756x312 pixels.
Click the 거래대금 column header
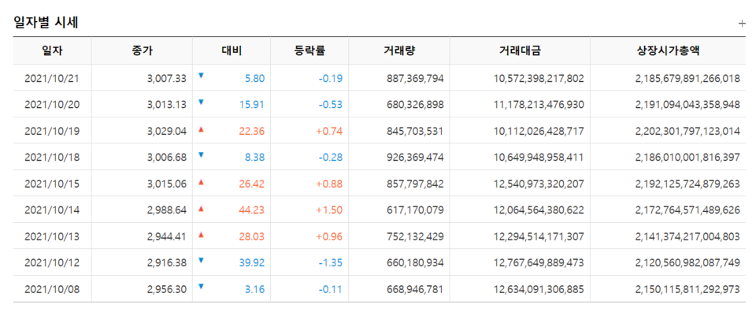tap(520, 50)
